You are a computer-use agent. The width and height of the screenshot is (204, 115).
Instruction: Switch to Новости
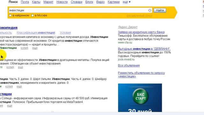click(x=62, y=2)
